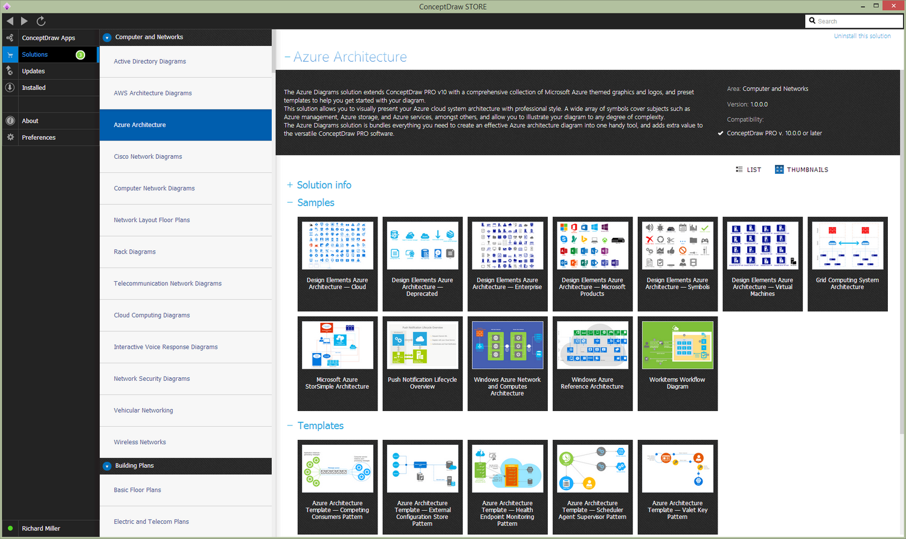Select Network Layout Floor Plans solution

185,220
